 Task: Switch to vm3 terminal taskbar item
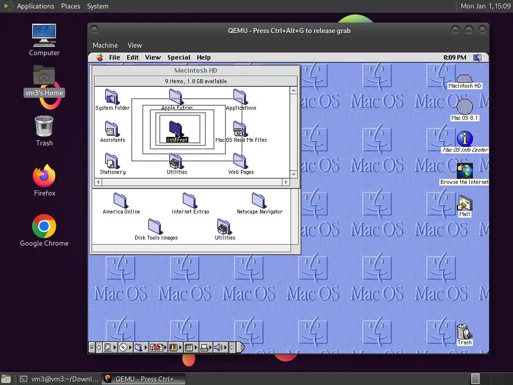[59, 379]
